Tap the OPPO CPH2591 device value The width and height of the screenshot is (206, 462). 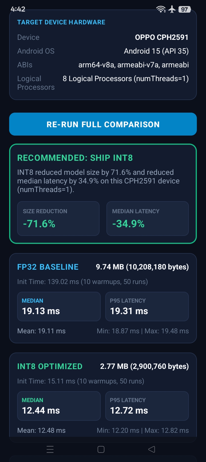click(x=162, y=37)
